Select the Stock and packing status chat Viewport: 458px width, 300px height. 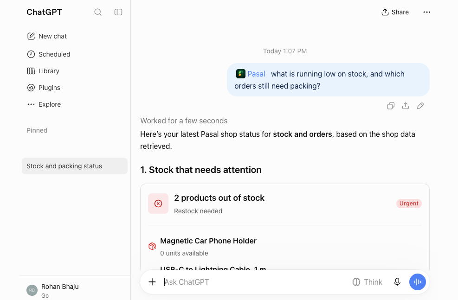pyautogui.click(x=75, y=166)
